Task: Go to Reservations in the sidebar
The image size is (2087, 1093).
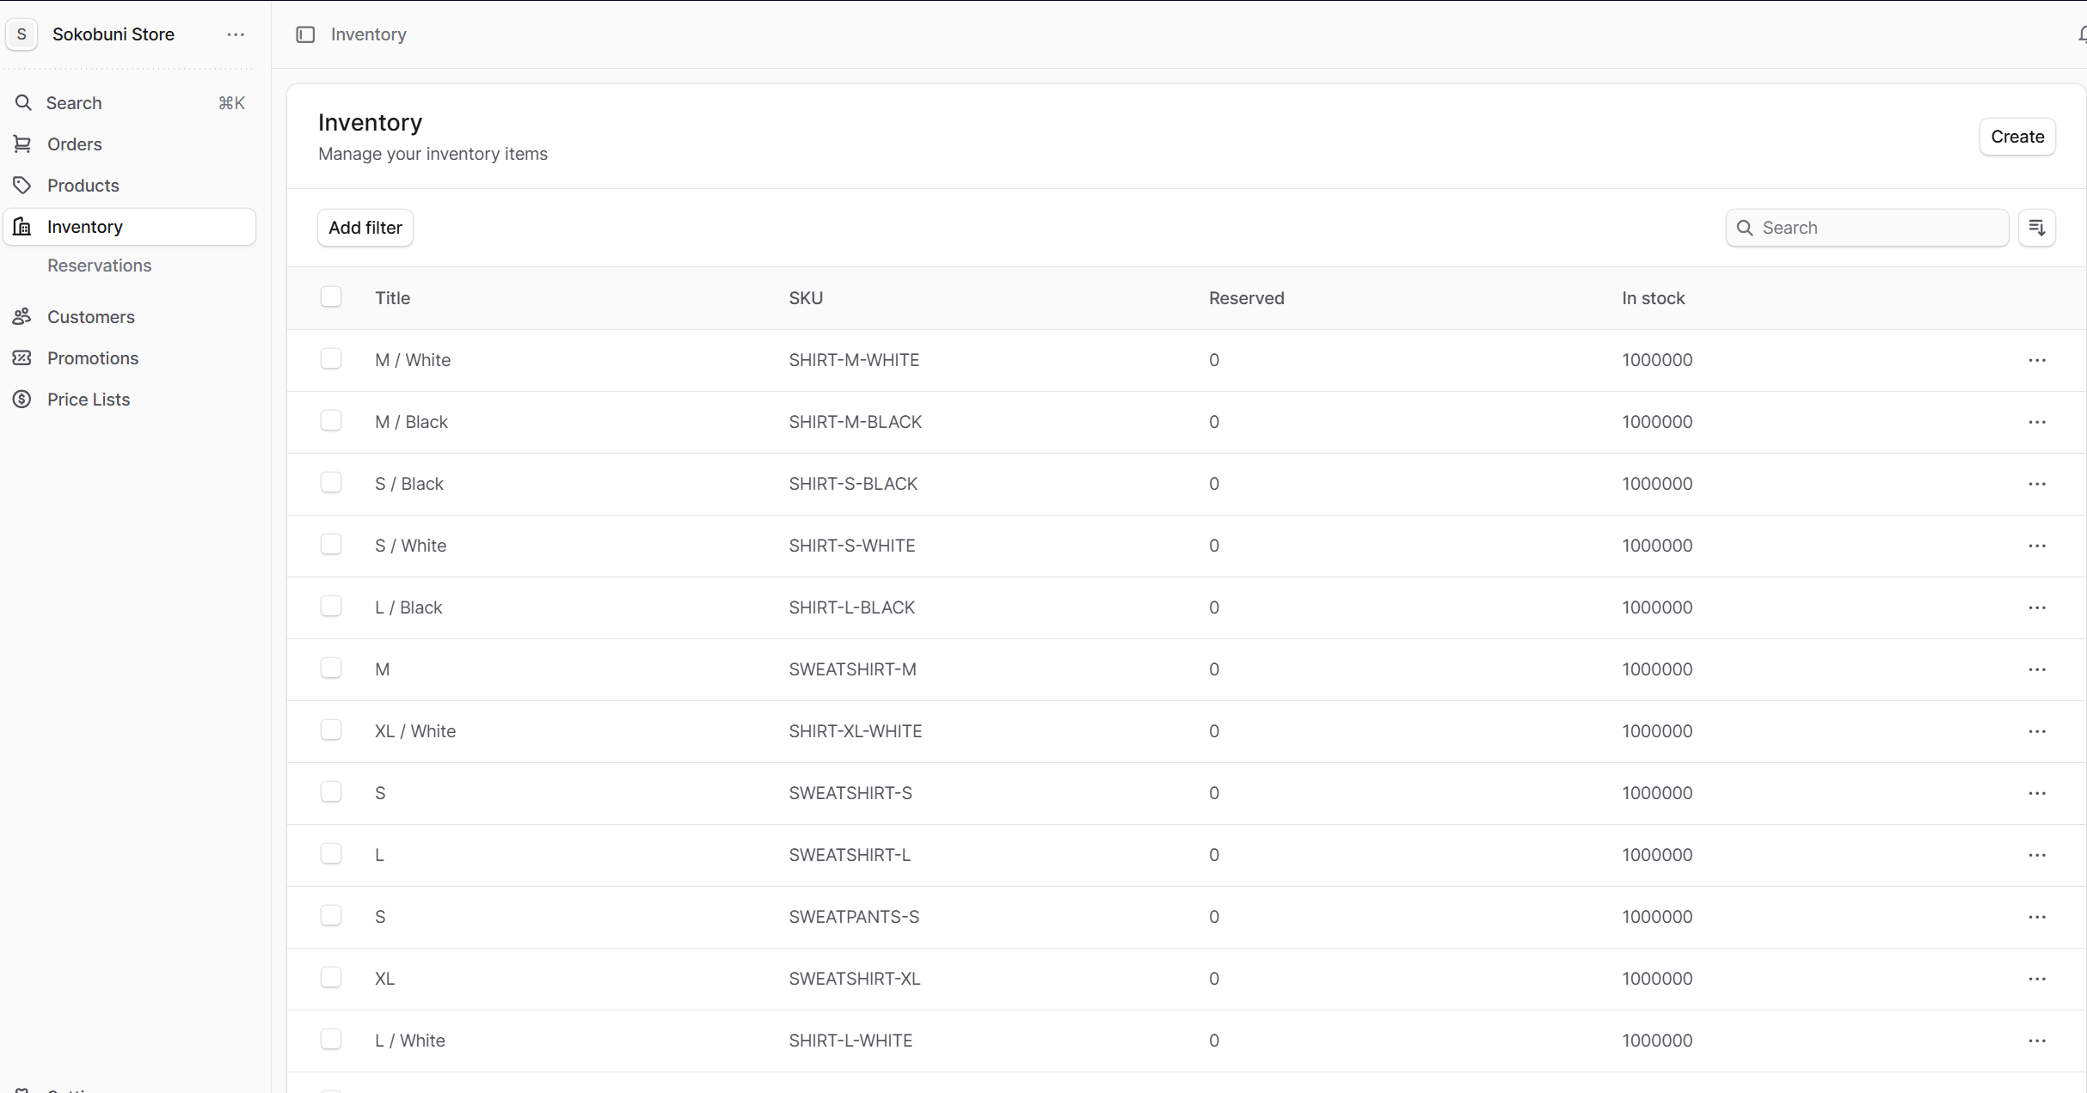Action: point(99,266)
